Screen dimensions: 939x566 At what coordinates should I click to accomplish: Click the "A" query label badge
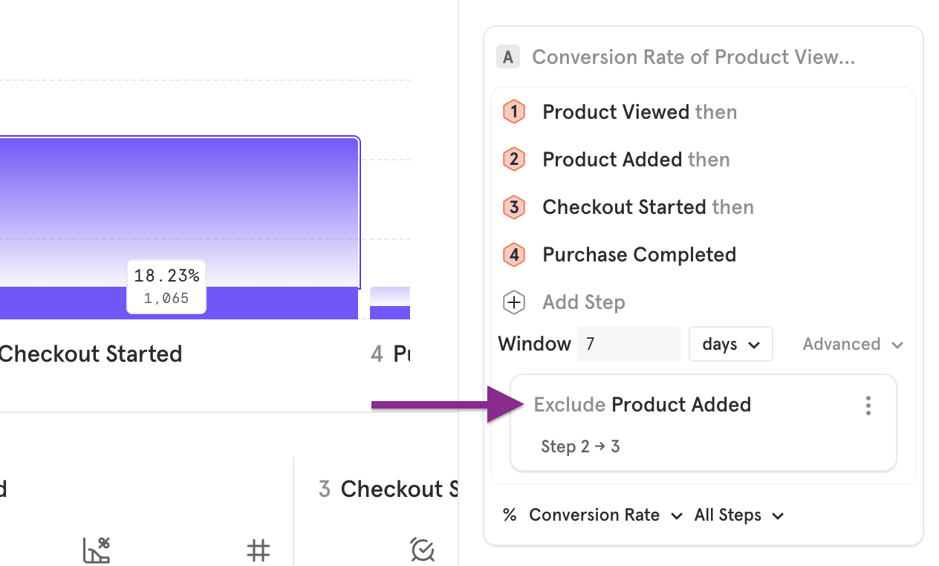[508, 56]
